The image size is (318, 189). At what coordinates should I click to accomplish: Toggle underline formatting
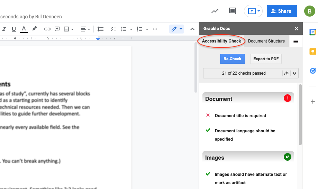click(x=14, y=29)
